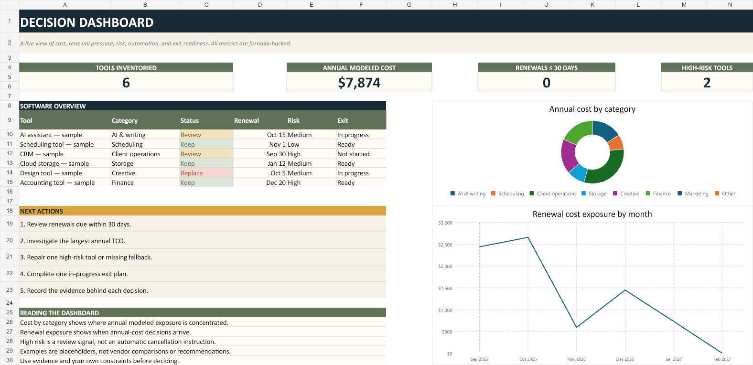Image resolution: width=753 pixels, height=365 pixels.
Task: Select the Review status in the CRM row
Action: pyautogui.click(x=206, y=154)
